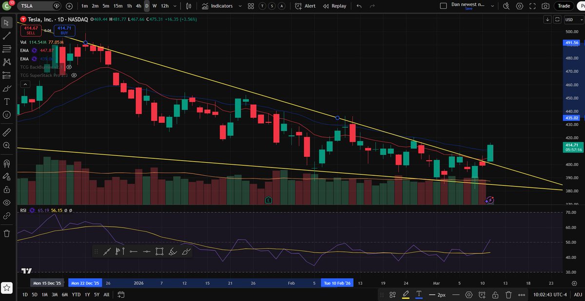Open the candlestick chart type menu

190,6
